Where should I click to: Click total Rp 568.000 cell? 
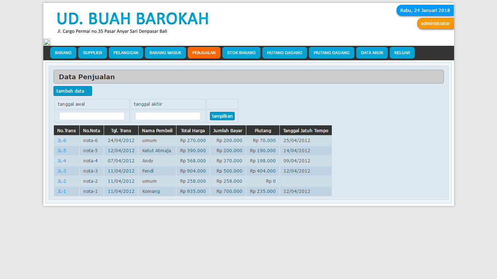pyautogui.click(x=193, y=161)
